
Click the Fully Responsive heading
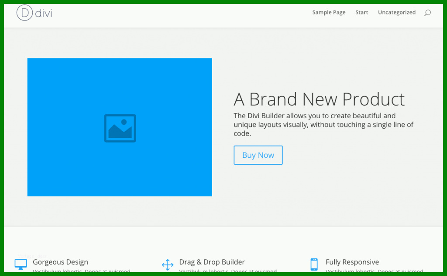click(352, 262)
